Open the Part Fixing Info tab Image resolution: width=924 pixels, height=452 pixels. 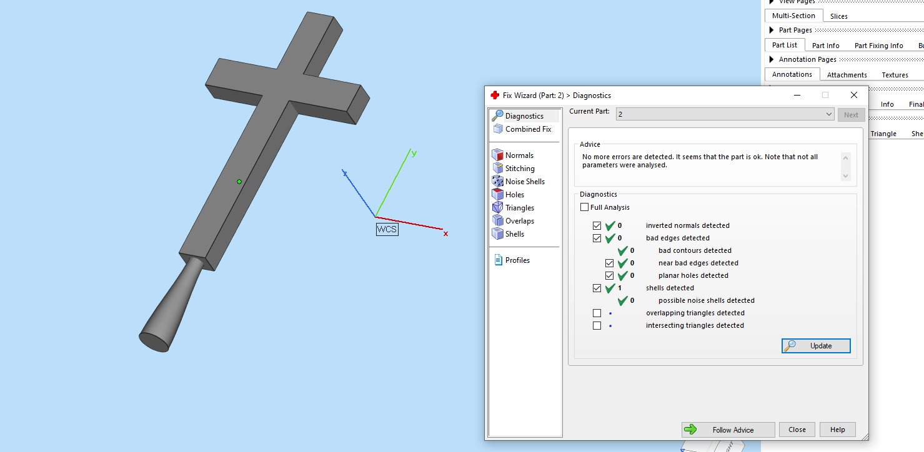click(x=878, y=46)
